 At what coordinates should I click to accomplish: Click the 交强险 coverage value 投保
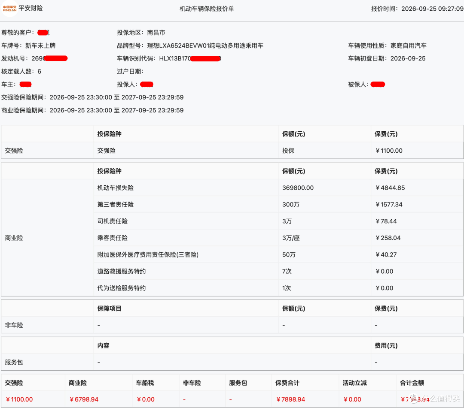(288, 151)
